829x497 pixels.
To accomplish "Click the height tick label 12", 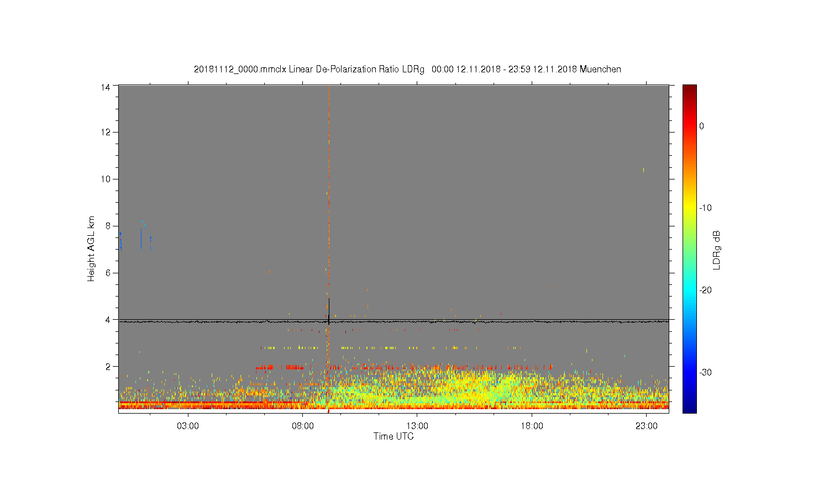I will tap(106, 132).
